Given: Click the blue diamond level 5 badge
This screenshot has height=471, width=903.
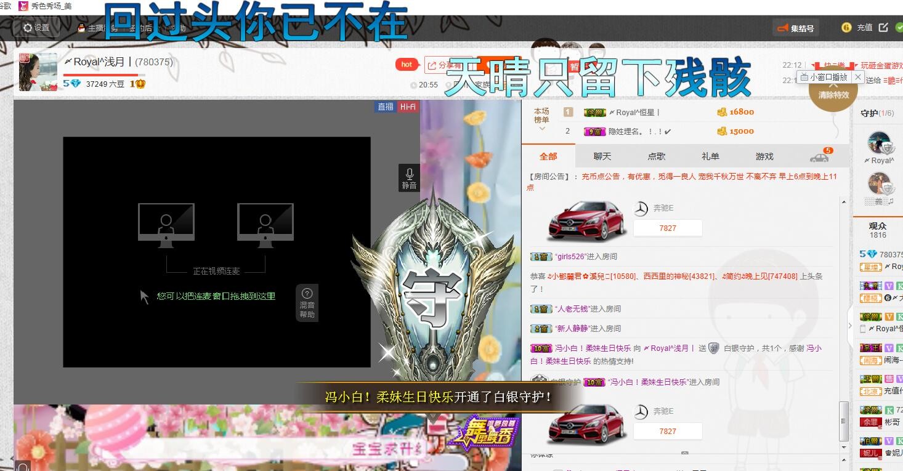Looking at the screenshot, I should pos(73,84).
